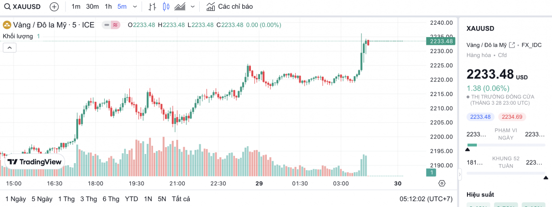Viewport: 552px width, 207px height.
Task: Click the PHẠM VI NGÀY range bar
Action: point(505,145)
